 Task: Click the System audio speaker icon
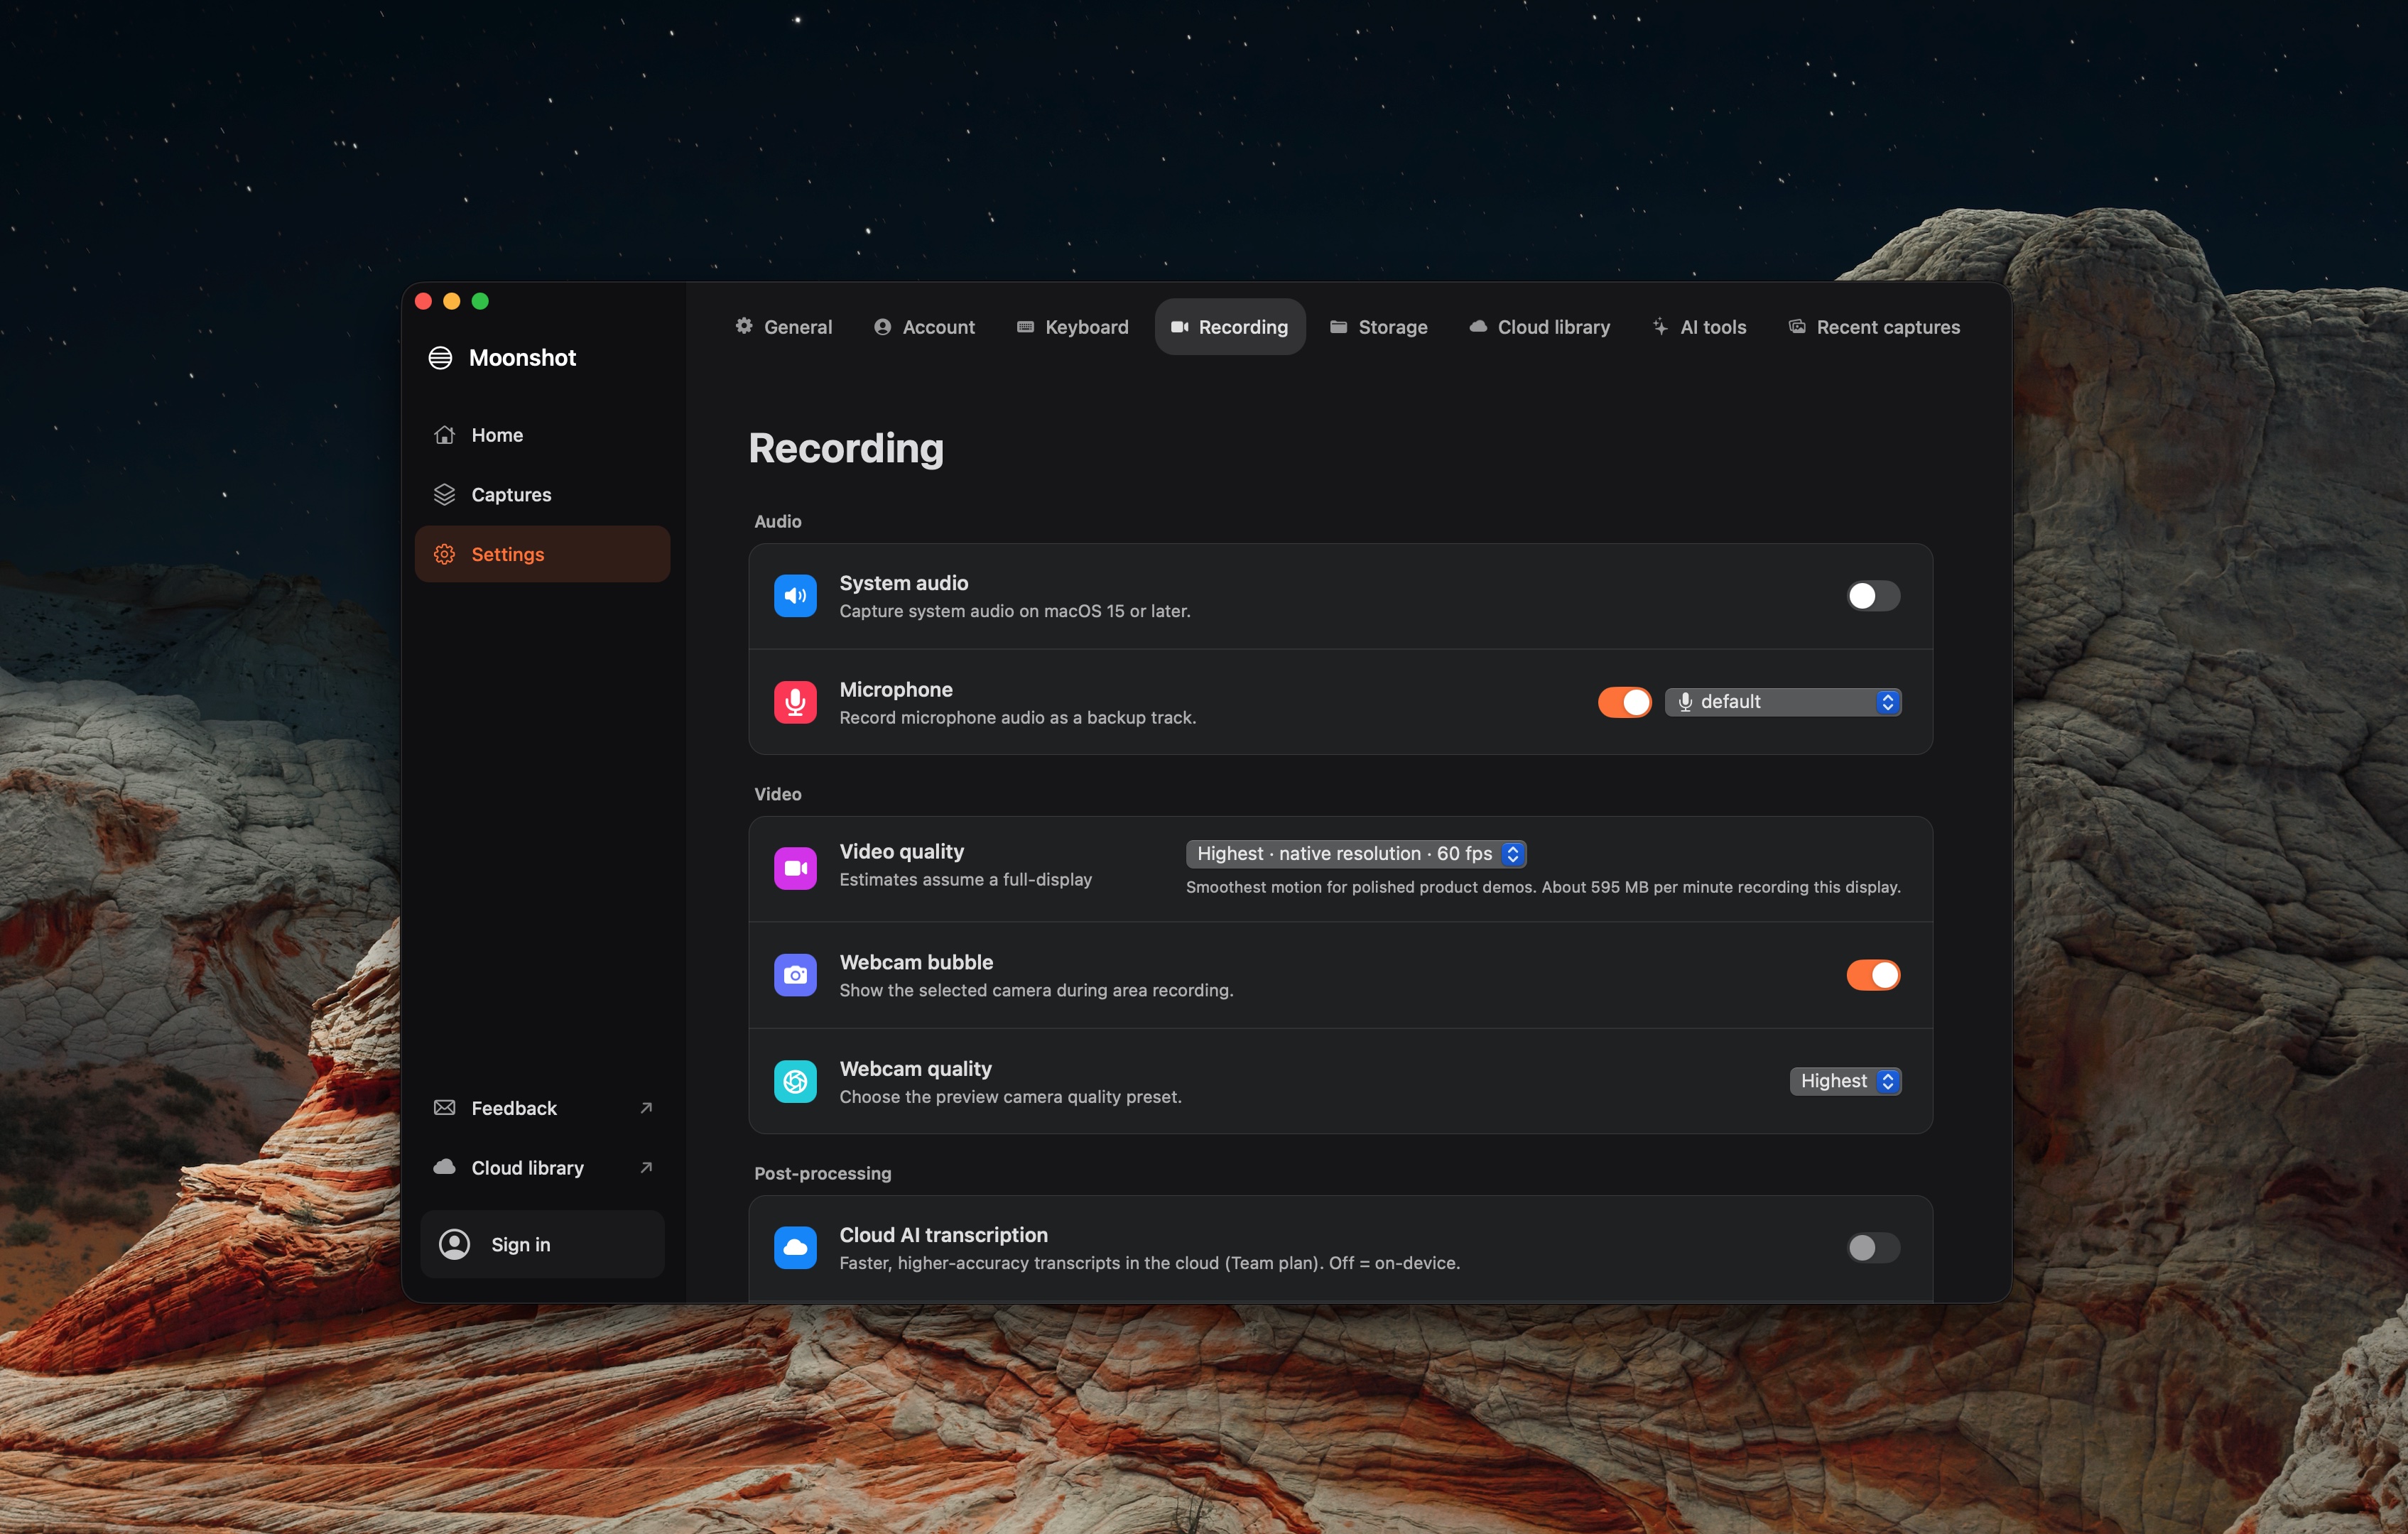click(795, 596)
